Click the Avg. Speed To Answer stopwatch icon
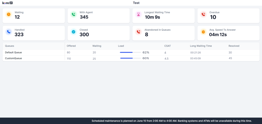The width and height of the screenshot is (262, 124). point(203,32)
